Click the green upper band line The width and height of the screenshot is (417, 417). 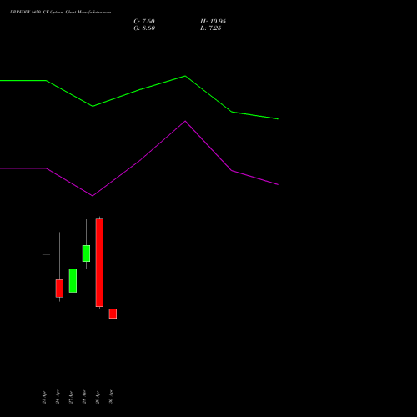pos(139,89)
